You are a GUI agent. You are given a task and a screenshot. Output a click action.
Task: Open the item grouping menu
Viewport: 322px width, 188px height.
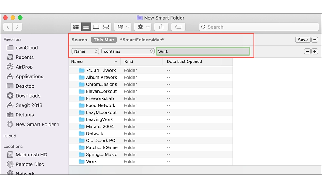click(122, 27)
